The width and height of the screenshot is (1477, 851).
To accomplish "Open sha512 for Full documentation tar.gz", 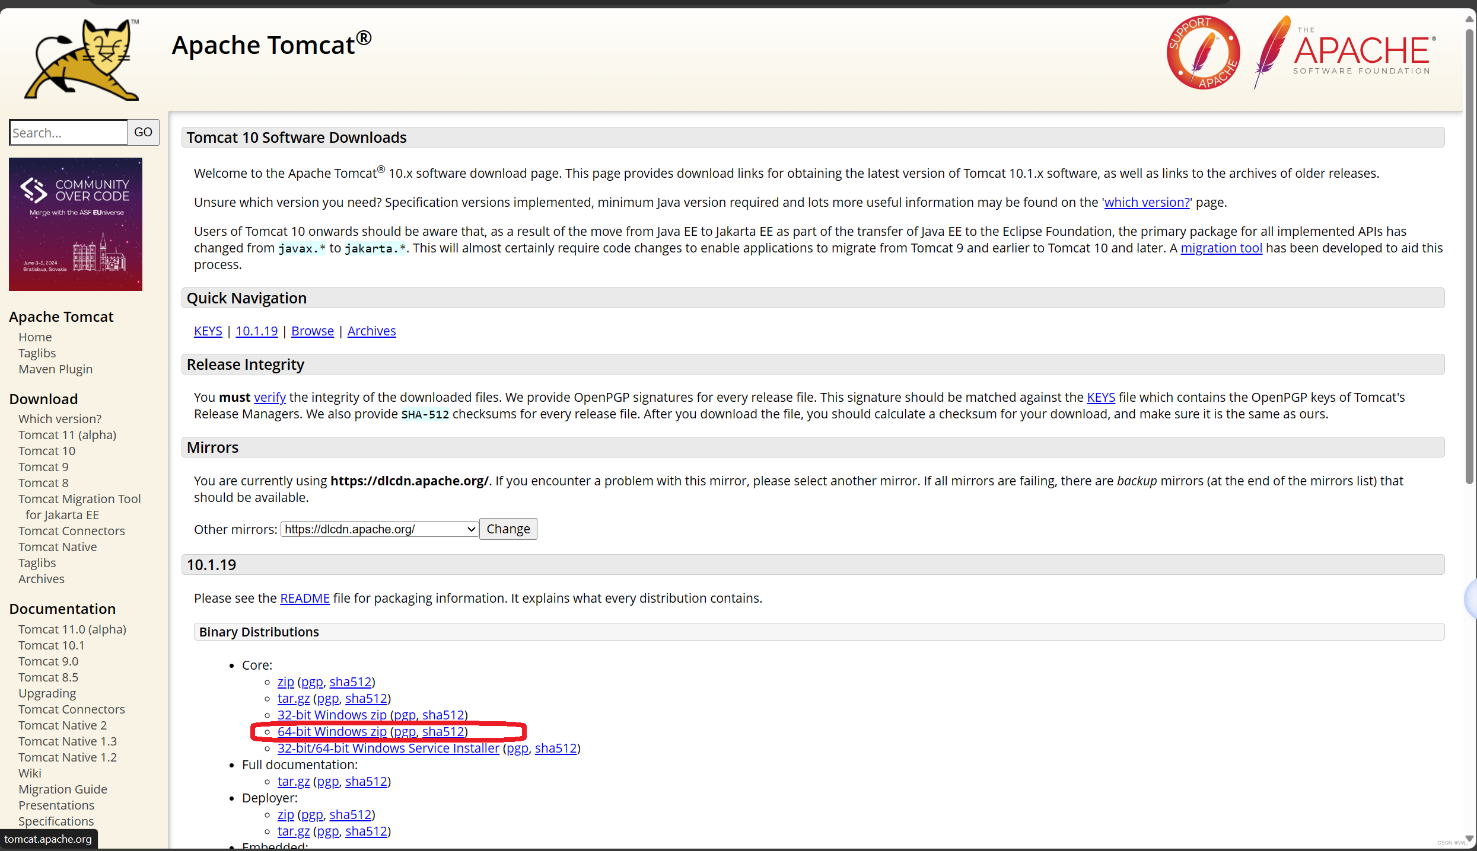I will 367,782.
